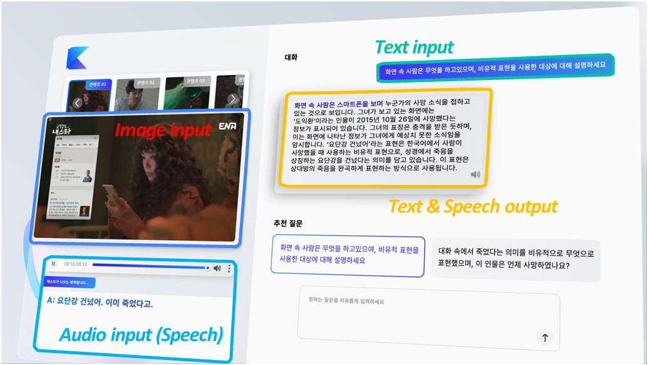Click the free-form question input field
Screen dimensions: 648x365
click(428, 318)
